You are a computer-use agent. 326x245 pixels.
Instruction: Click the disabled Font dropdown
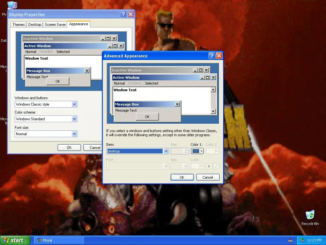coord(138,166)
